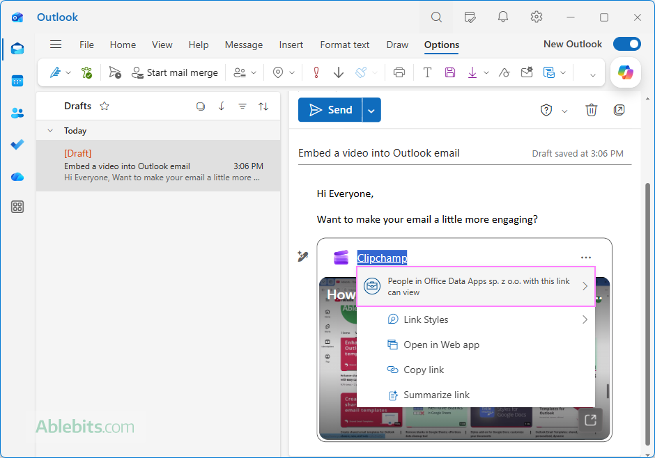Collapse the Today group in Drafts

50,131
